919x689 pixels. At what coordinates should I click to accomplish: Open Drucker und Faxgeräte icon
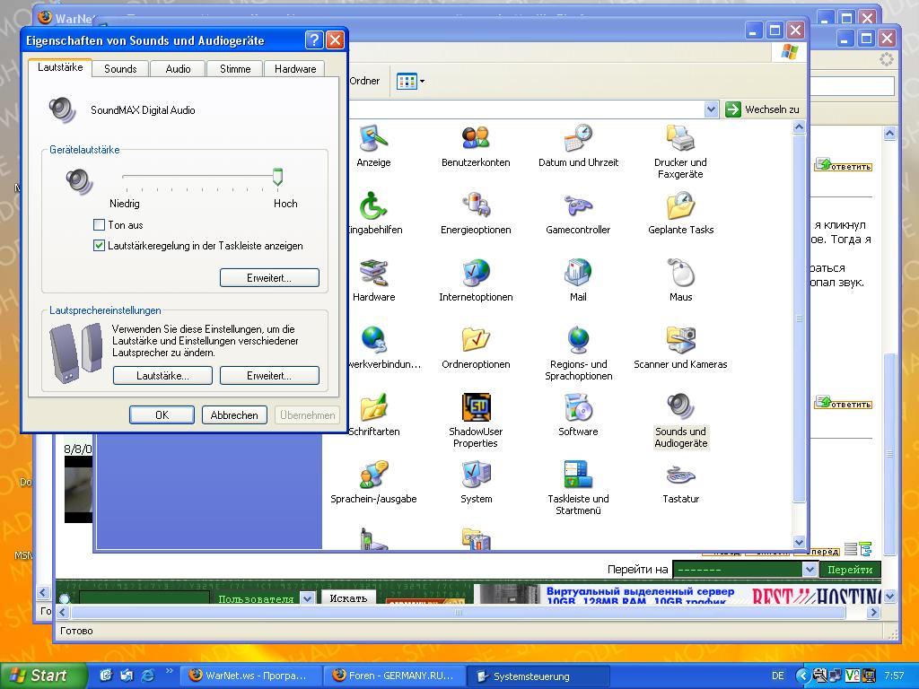(x=680, y=140)
